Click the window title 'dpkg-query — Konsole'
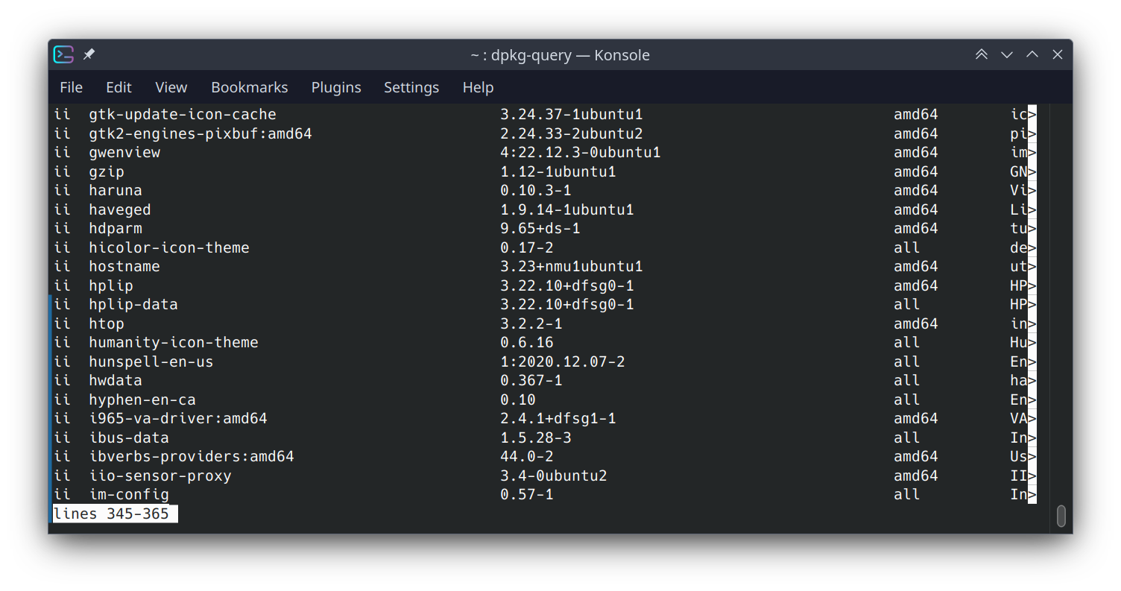 tap(560, 55)
